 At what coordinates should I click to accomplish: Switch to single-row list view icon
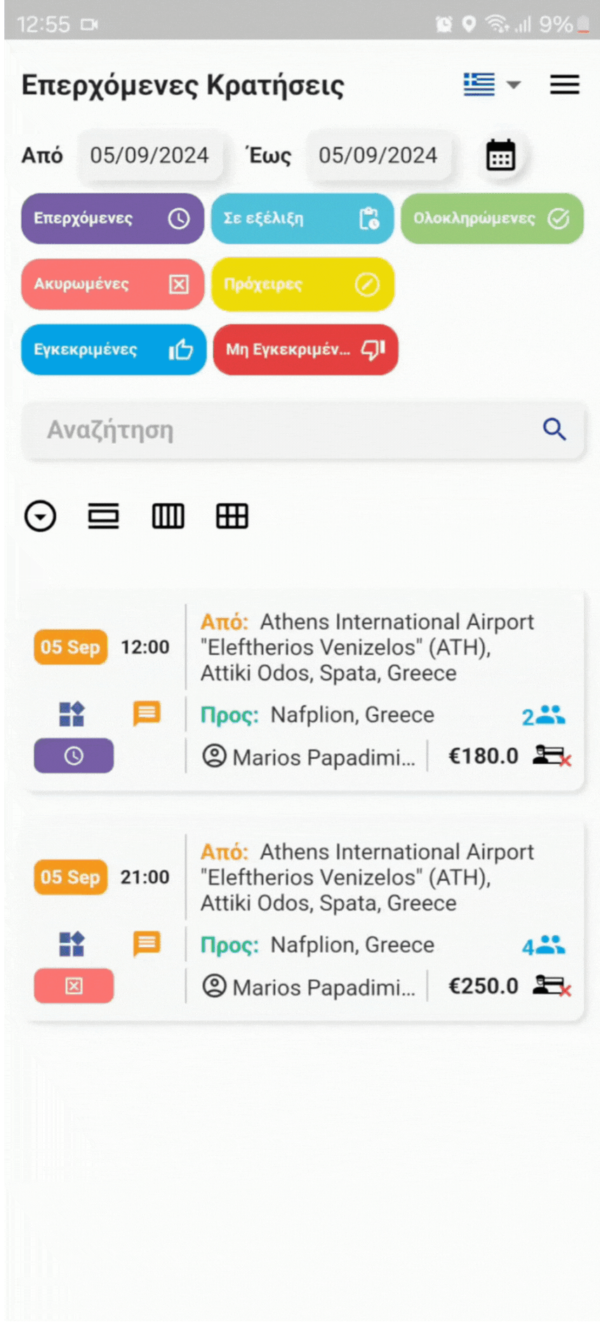103,516
